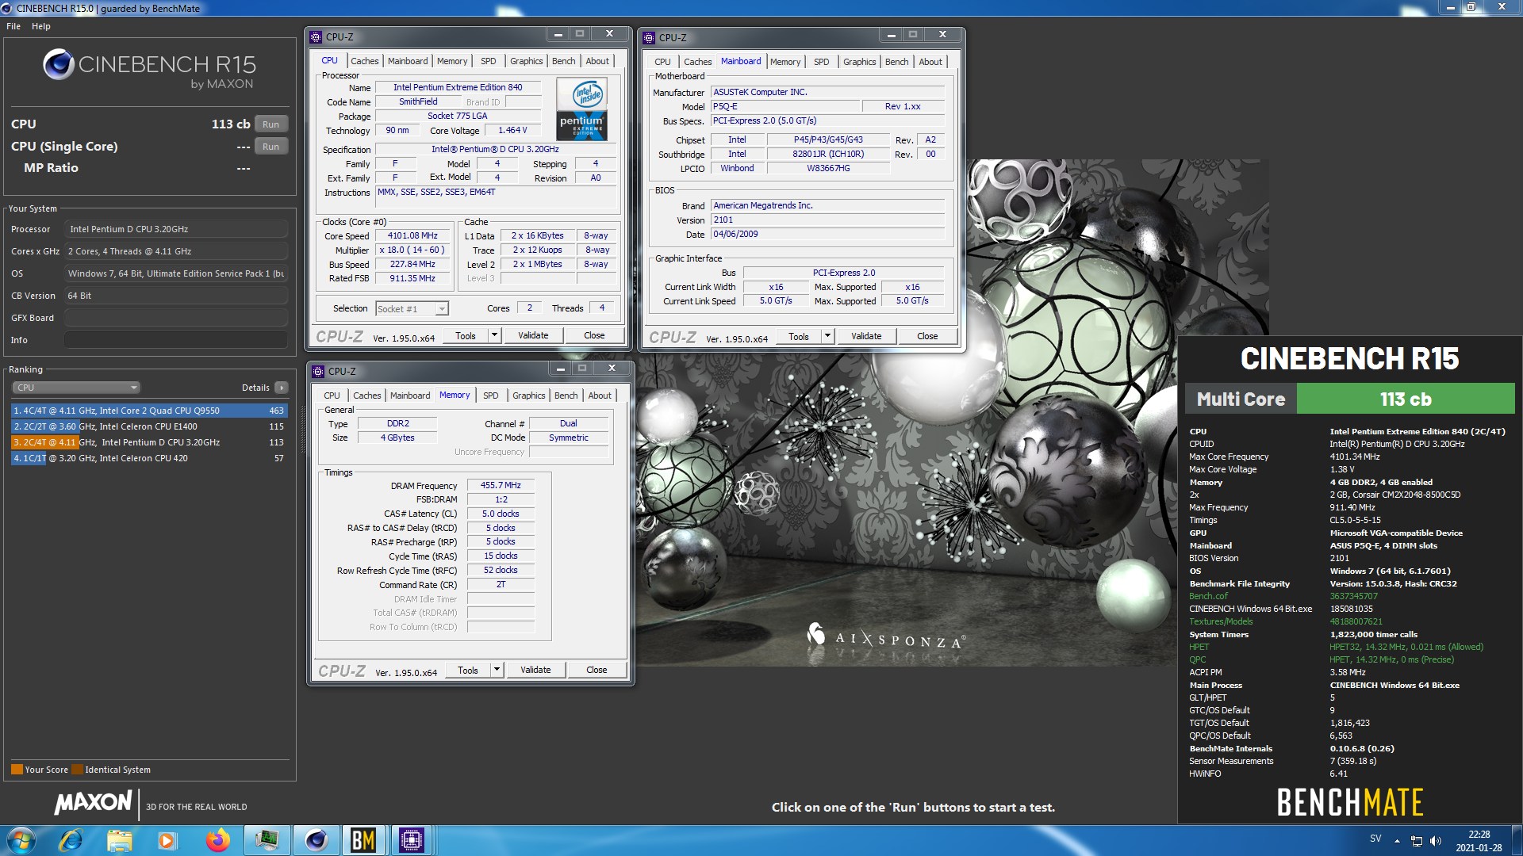Show hidden tray icons arrow
Screen dimensions: 1523x856
pyautogui.click(x=1397, y=840)
